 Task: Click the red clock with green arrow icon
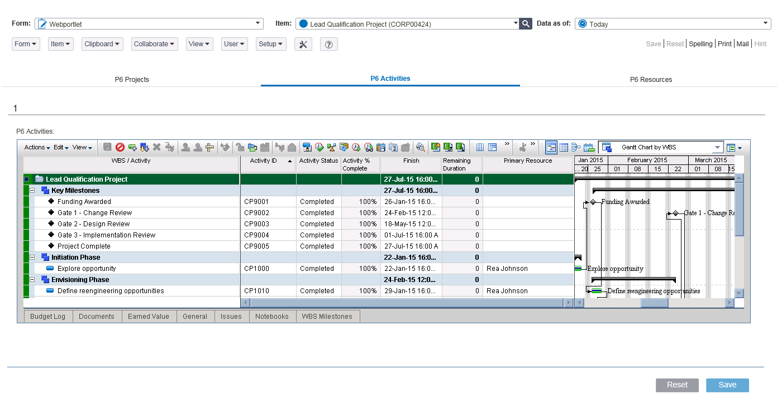click(356, 147)
